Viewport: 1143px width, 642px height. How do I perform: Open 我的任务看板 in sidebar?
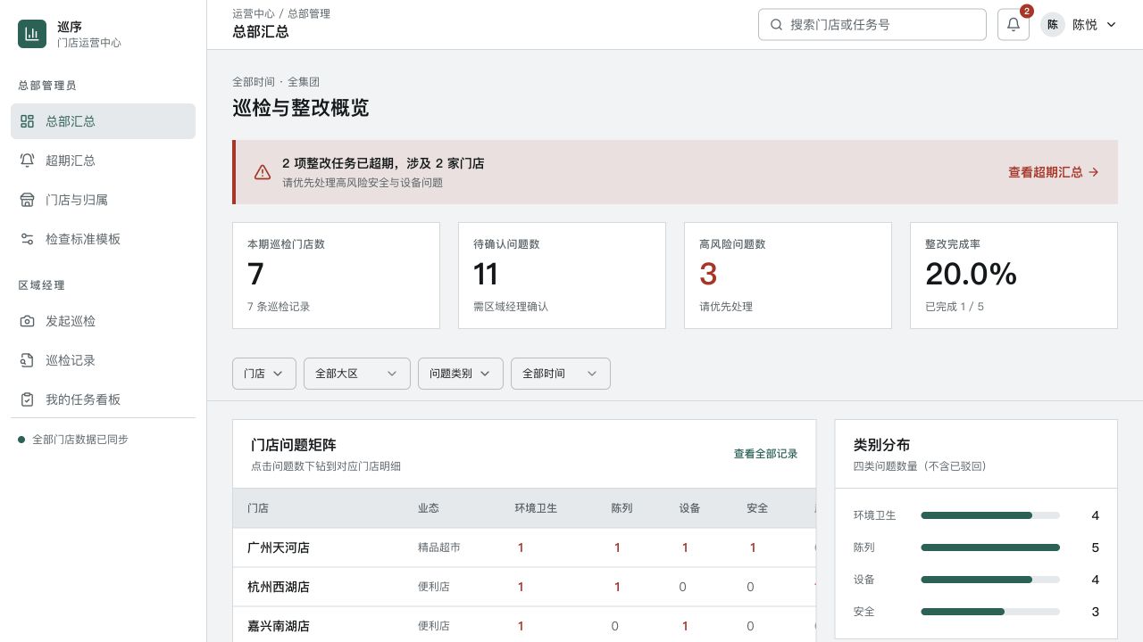click(103, 399)
